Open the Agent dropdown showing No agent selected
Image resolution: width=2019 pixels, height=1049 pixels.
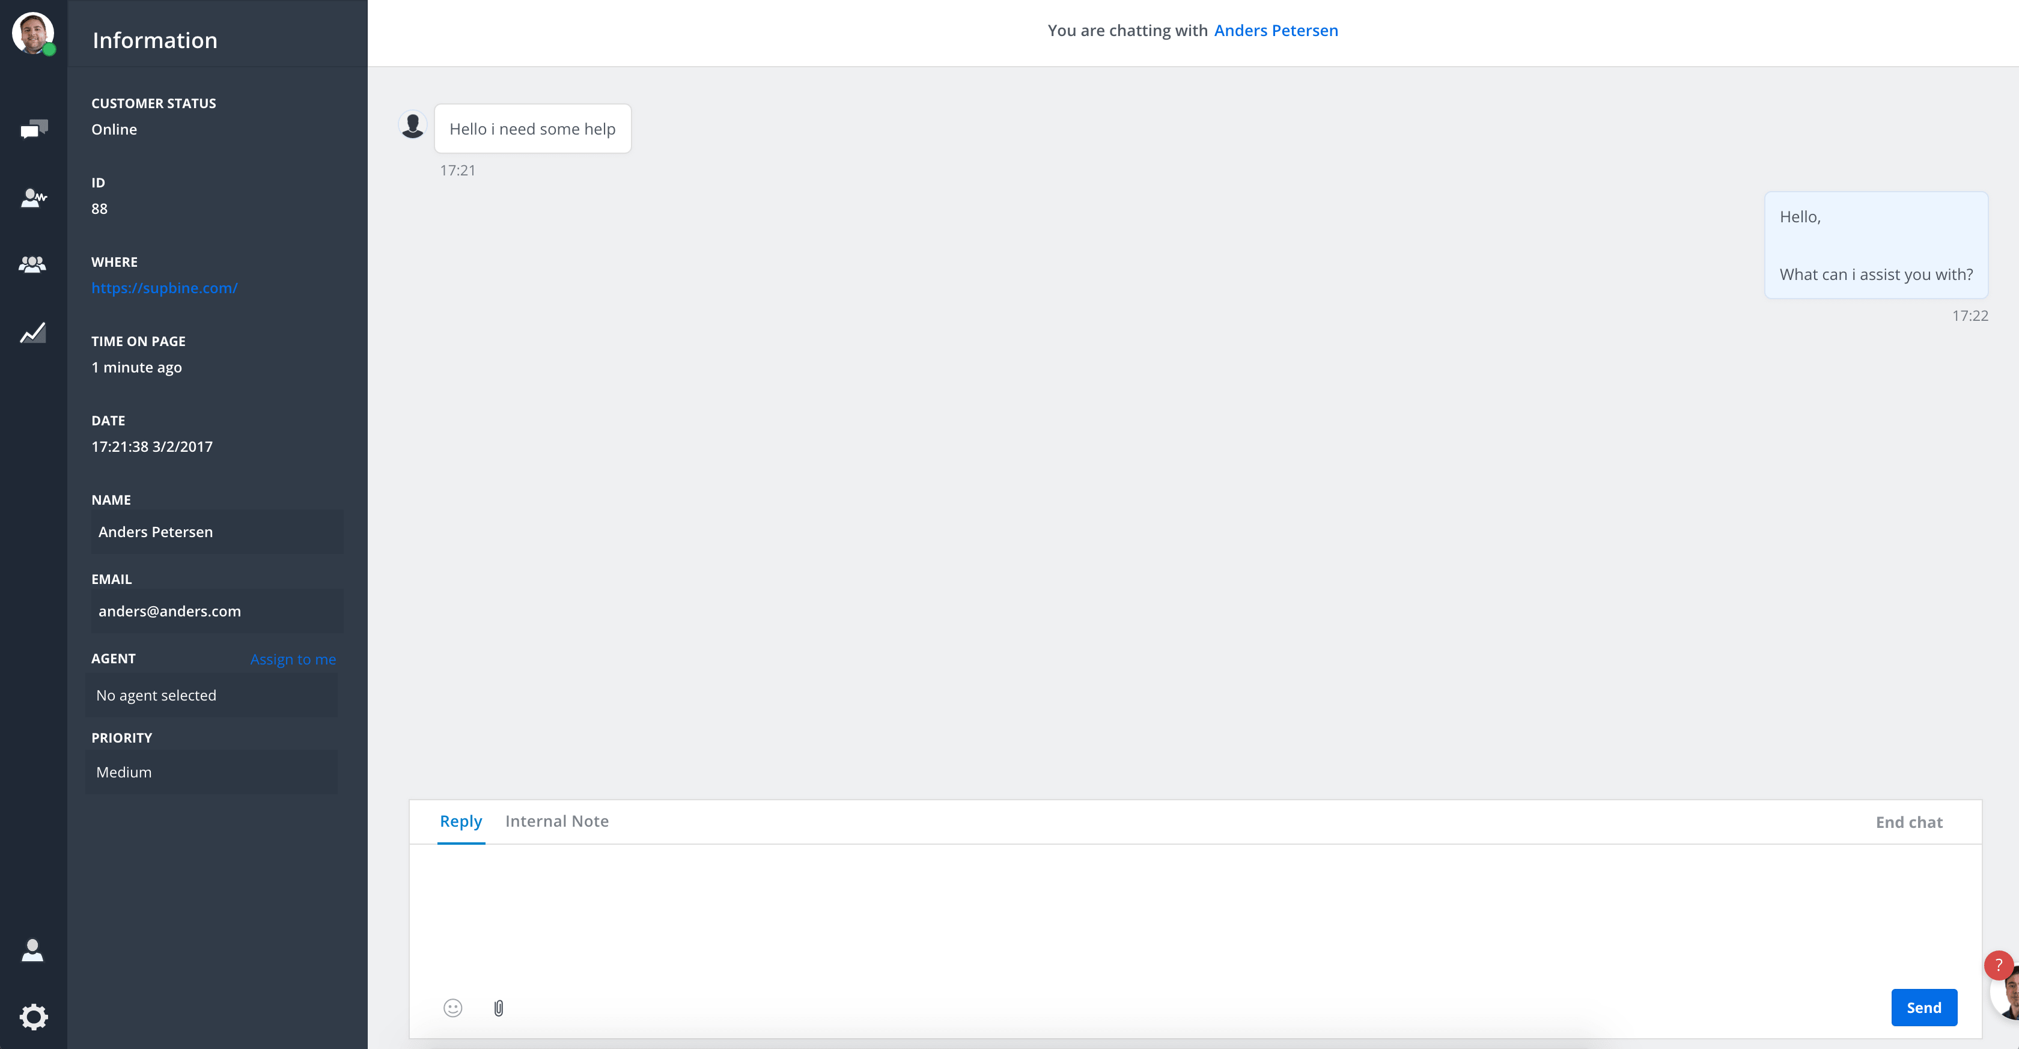pos(212,695)
